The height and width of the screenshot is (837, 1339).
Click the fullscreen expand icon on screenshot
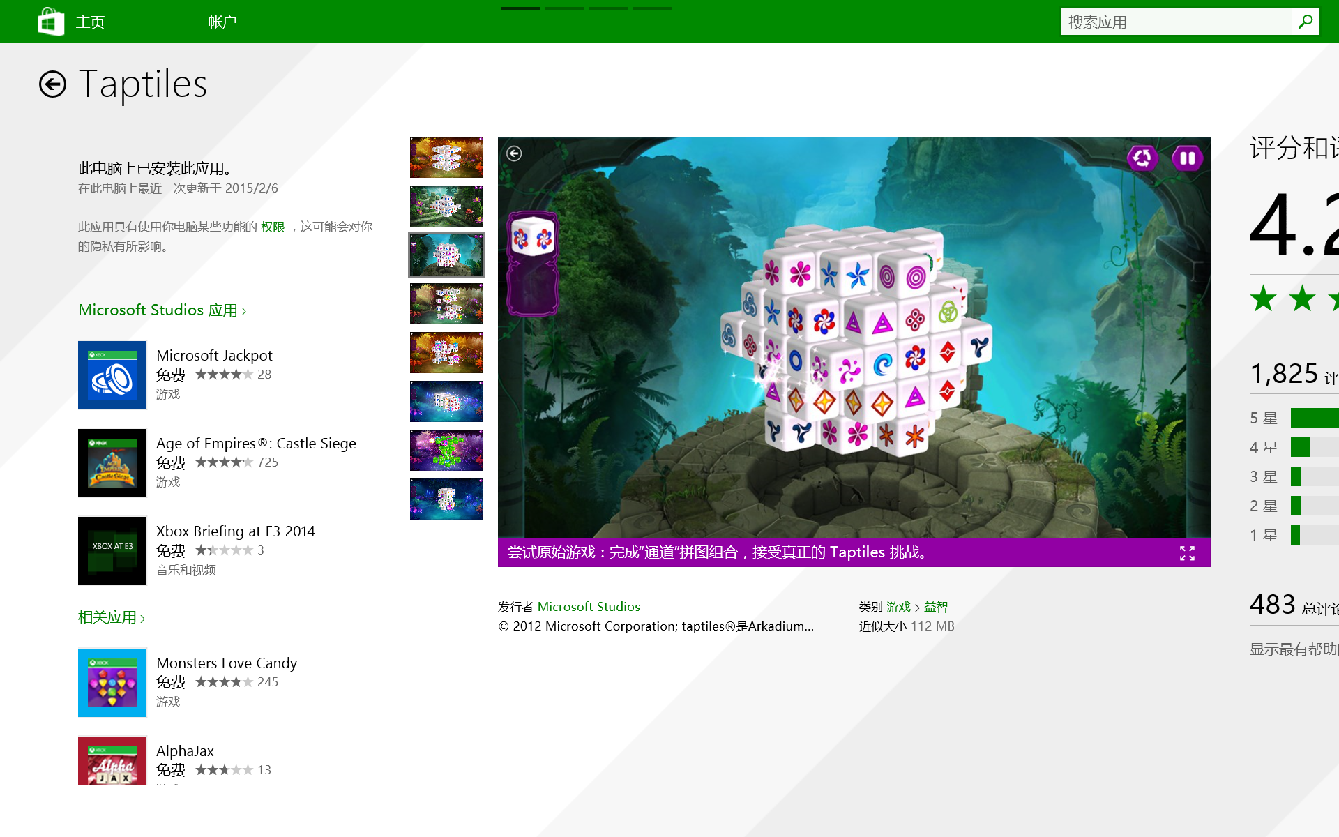click(1187, 553)
